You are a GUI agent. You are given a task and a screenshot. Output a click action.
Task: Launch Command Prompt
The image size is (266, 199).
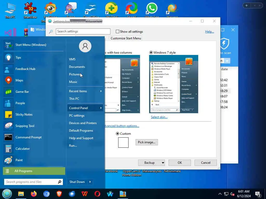[34, 137]
